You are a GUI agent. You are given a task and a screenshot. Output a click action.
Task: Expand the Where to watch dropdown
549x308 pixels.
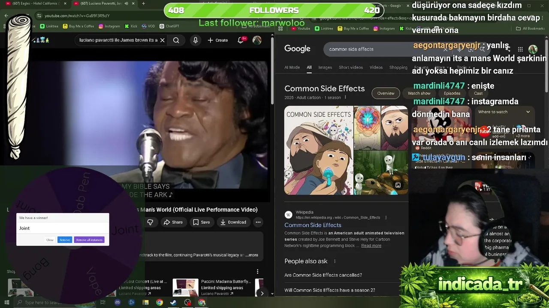528,112
